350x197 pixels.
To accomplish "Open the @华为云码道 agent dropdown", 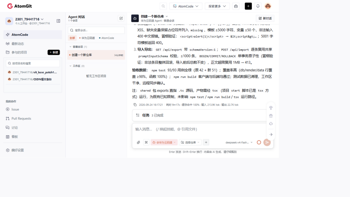I will 164,142.
